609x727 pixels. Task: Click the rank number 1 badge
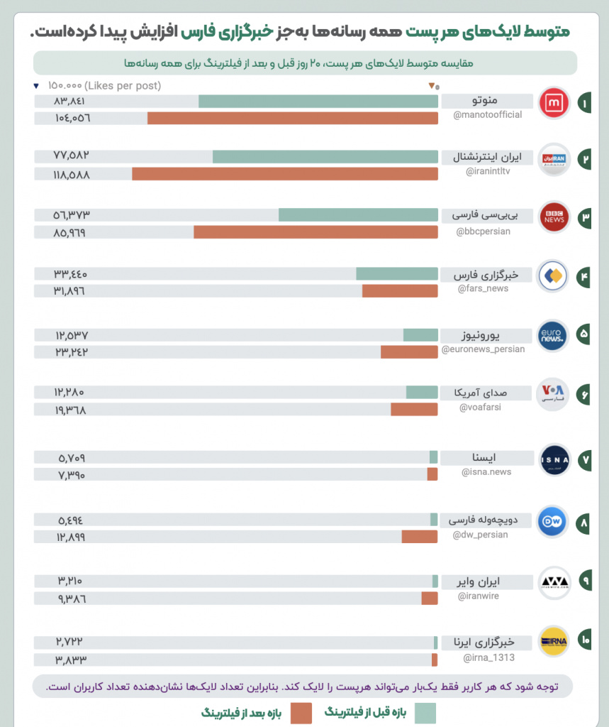tap(586, 102)
